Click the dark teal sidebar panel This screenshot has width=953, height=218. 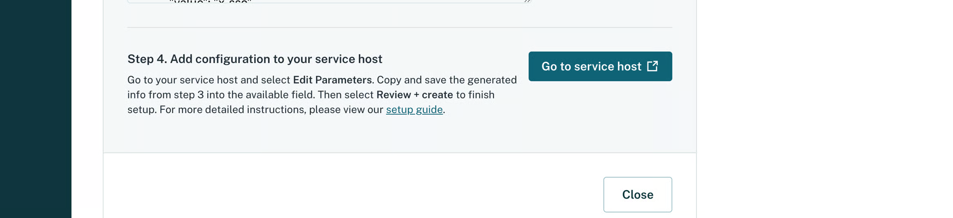pos(35,109)
